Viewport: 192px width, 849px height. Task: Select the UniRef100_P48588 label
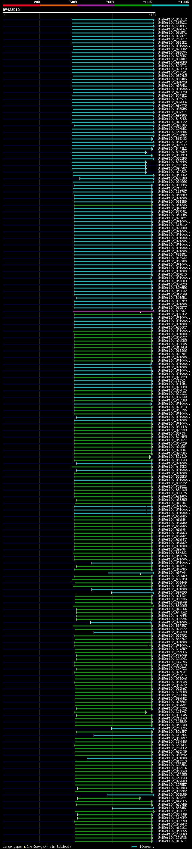(172, 401)
